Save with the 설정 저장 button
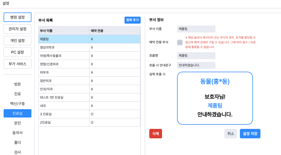This screenshot has width=281, height=155. point(250,134)
